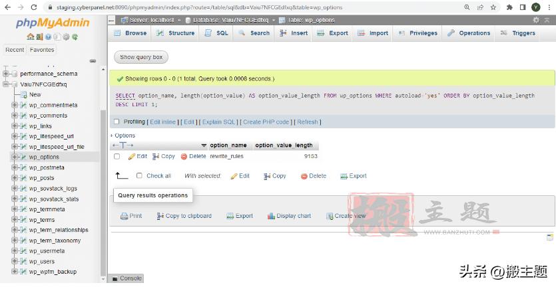This screenshot has width=556, height=287.
Task: Switch to the Search tab
Action: [x=254, y=33]
